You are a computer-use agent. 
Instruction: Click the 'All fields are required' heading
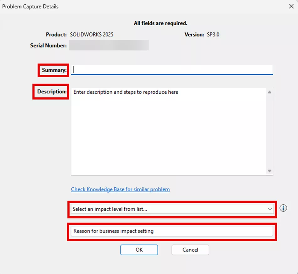click(160, 23)
